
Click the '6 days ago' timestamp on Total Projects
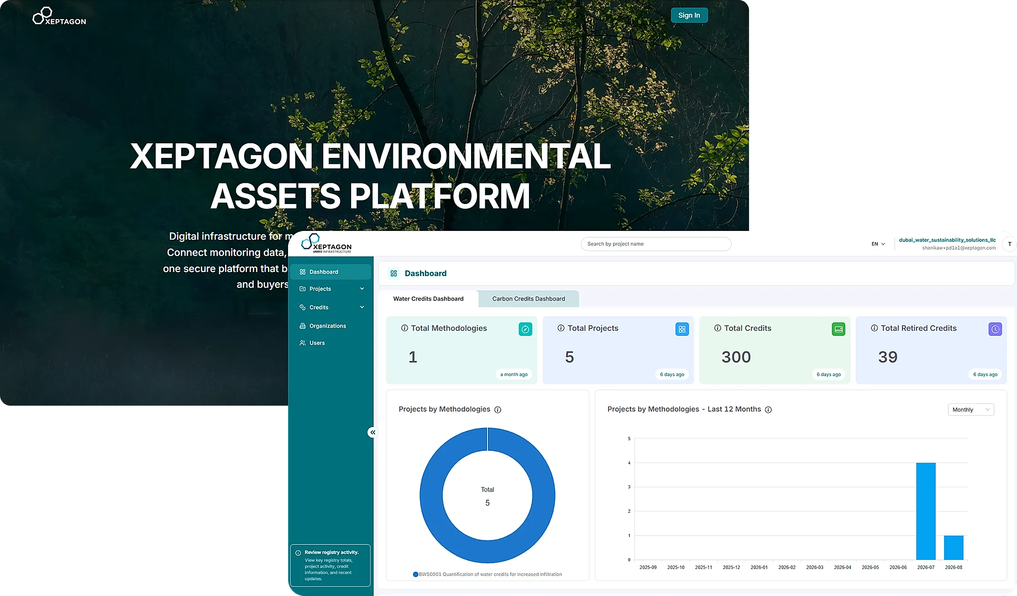(672, 375)
